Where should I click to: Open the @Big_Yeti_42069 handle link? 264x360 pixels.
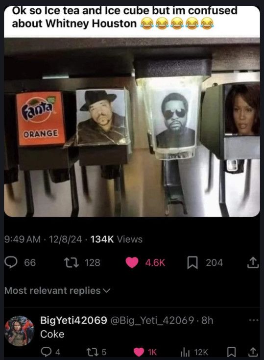(x=152, y=320)
